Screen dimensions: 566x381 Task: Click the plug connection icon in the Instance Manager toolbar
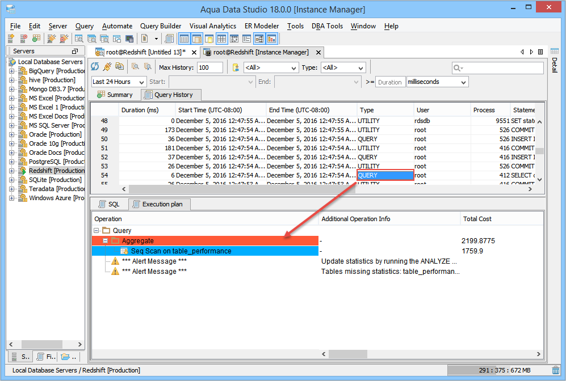(107, 67)
